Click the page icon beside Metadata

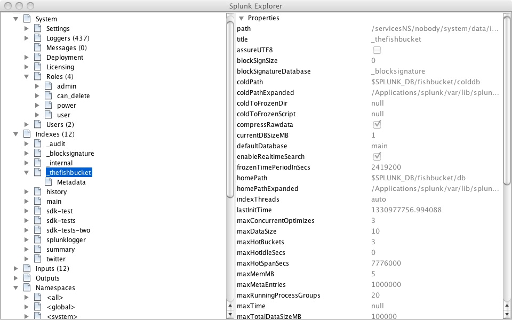point(49,182)
